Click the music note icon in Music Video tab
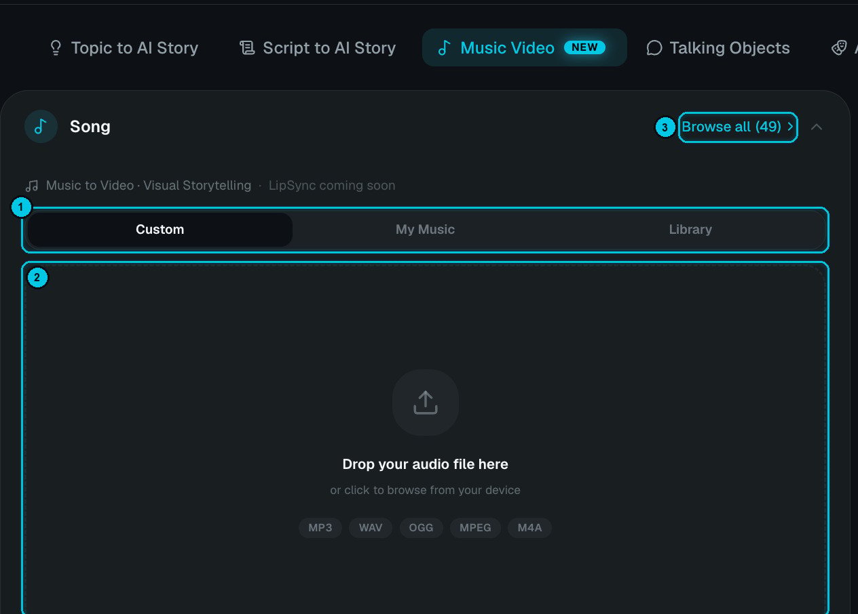858x614 pixels. (444, 48)
